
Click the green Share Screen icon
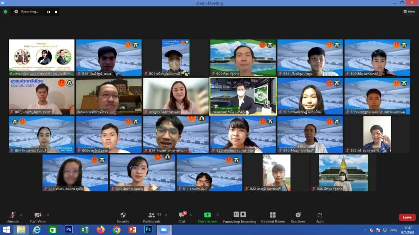click(x=207, y=215)
